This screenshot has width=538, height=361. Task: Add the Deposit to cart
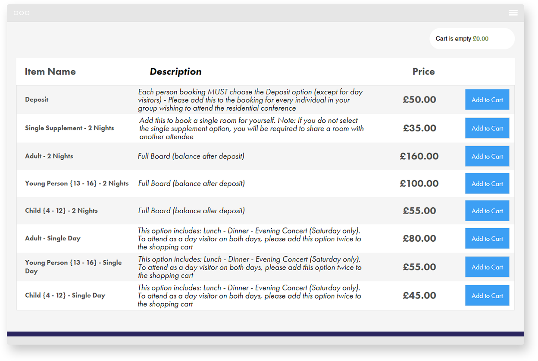(x=487, y=100)
